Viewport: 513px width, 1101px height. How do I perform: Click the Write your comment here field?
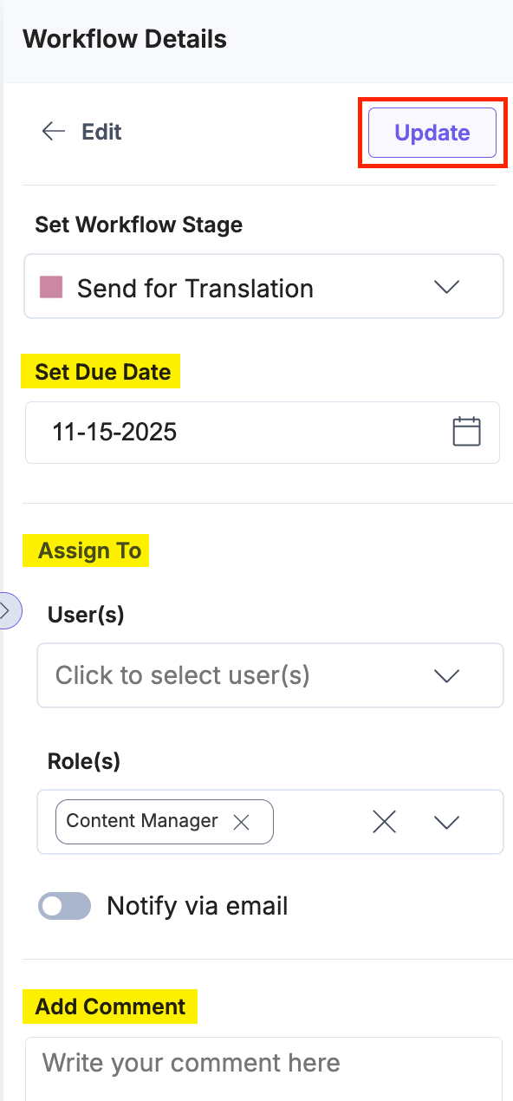click(260, 1062)
